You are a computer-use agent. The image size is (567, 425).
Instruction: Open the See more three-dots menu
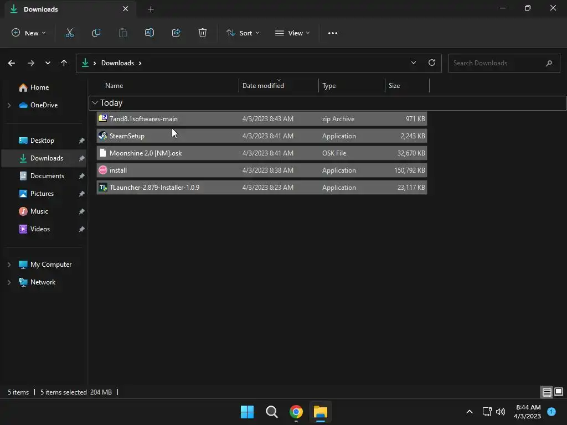coord(333,33)
